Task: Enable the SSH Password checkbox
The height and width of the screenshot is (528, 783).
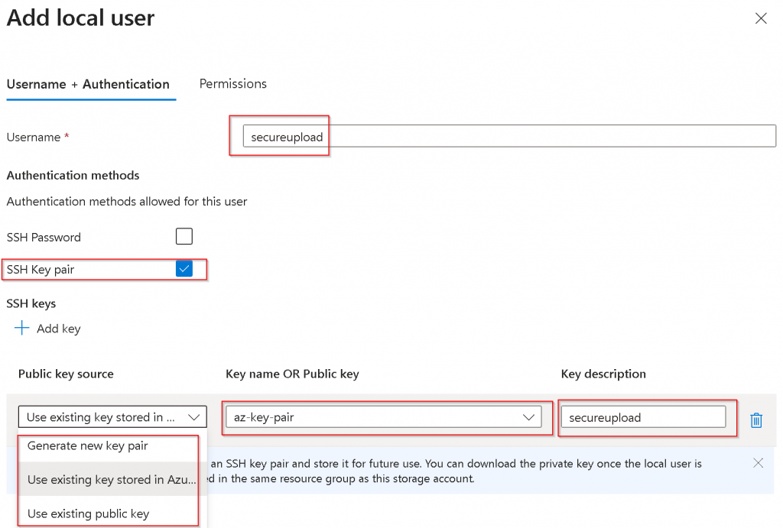Action: (x=184, y=236)
